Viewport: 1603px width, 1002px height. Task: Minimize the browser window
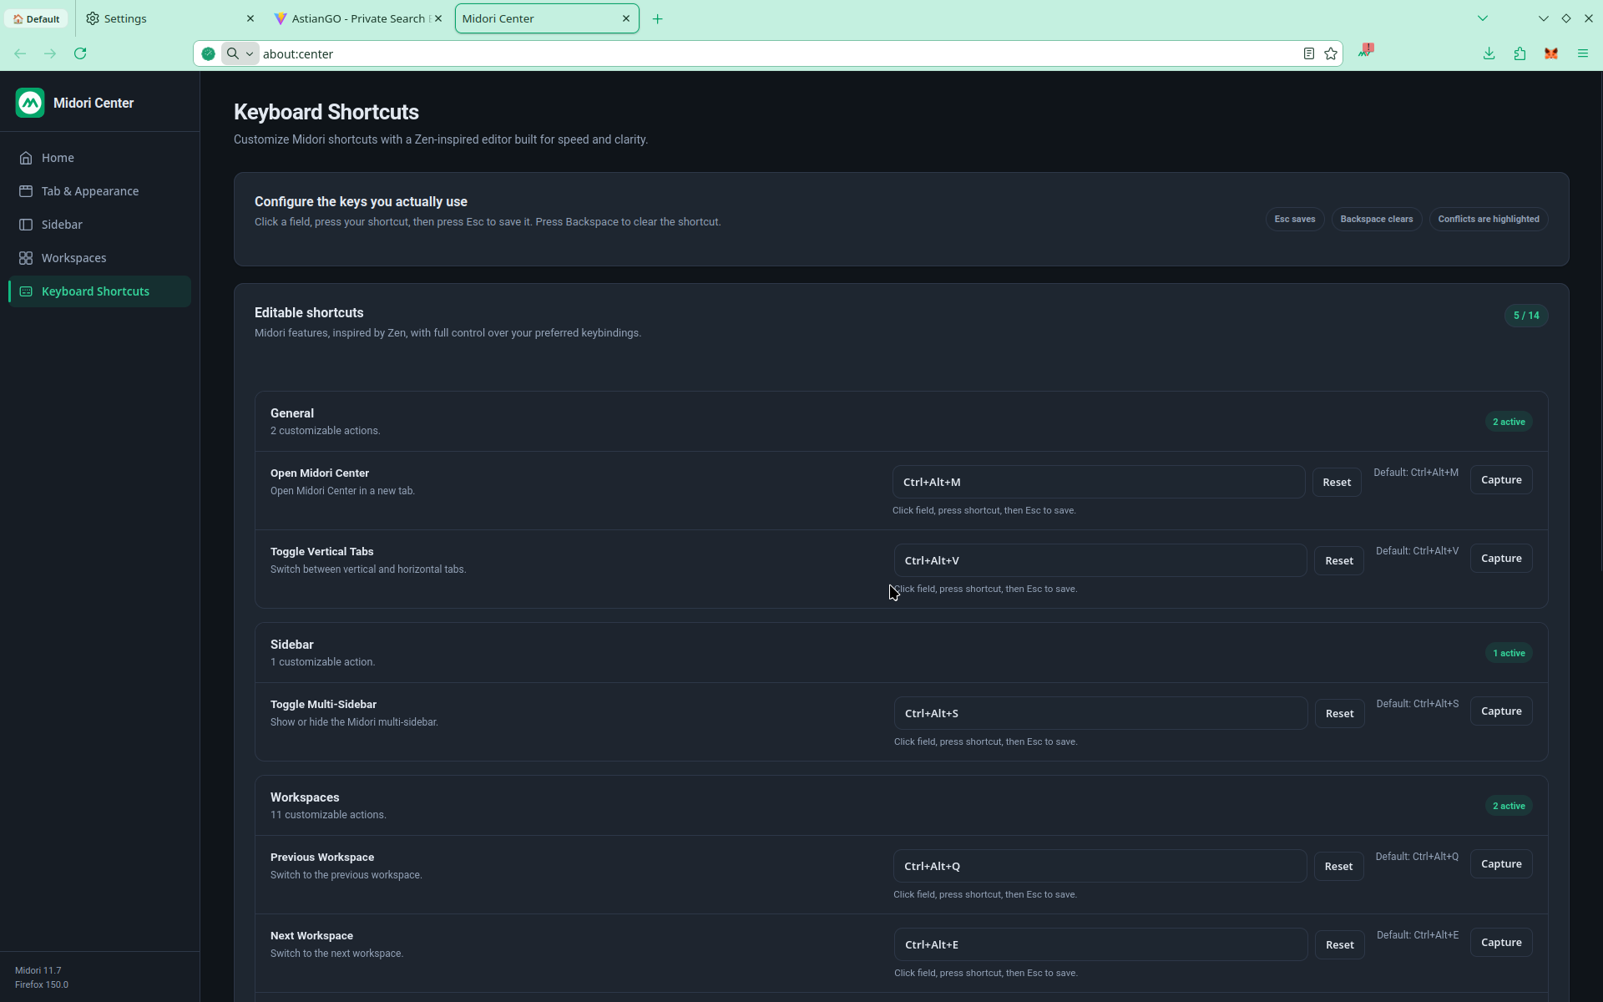point(1543,18)
